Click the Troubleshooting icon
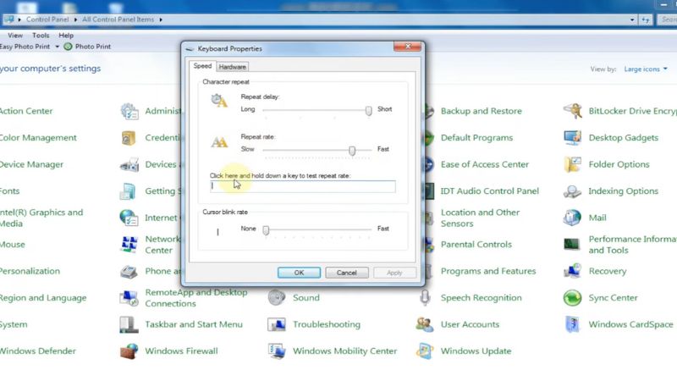Image resolution: width=677 pixels, height=381 pixels. click(x=277, y=324)
